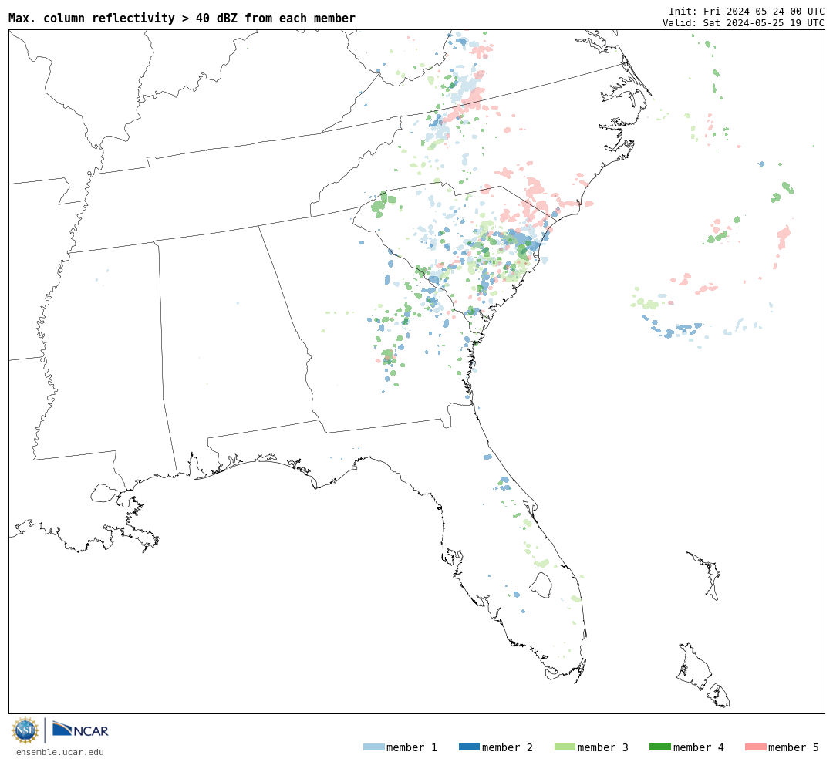Select the 'member 3' legend label

[x=603, y=747]
